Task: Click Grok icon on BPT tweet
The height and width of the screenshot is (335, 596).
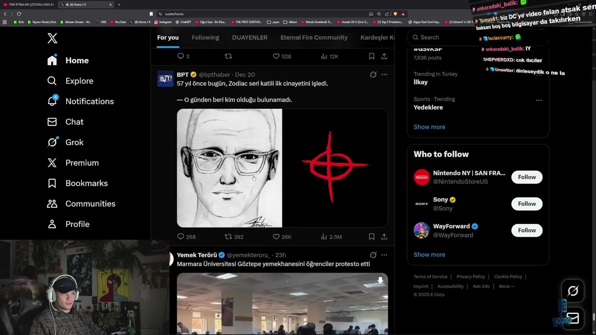Action: [x=373, y=74]
